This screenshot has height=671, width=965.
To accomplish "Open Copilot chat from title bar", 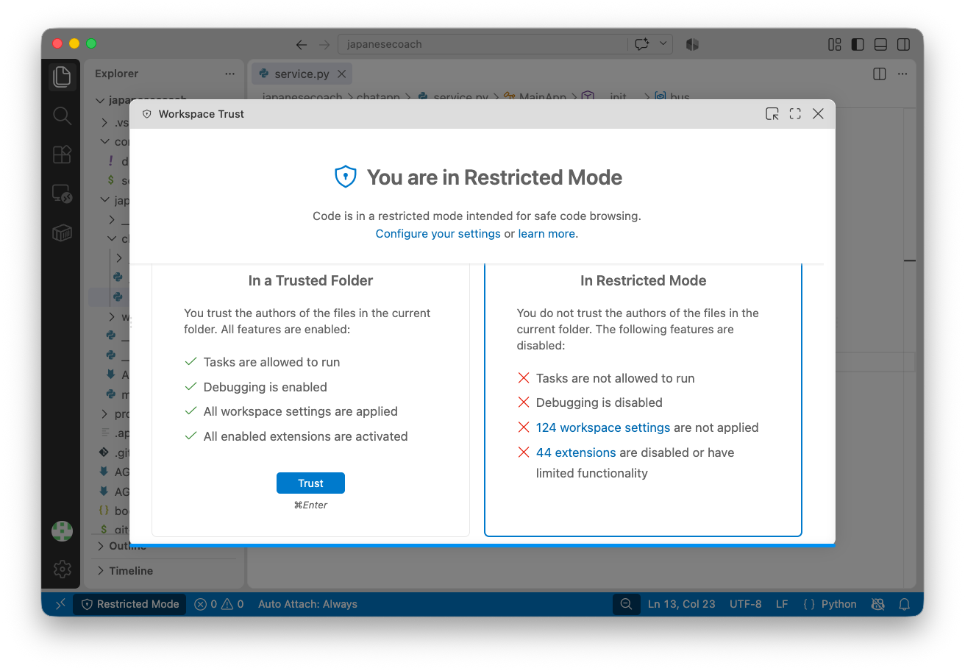I will 642,44.
